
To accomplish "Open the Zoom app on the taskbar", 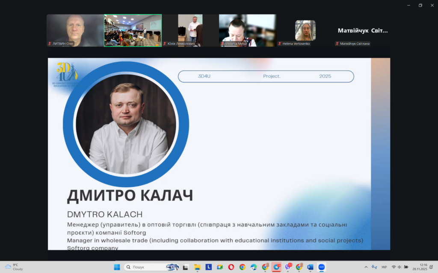I will coord(321,267).
